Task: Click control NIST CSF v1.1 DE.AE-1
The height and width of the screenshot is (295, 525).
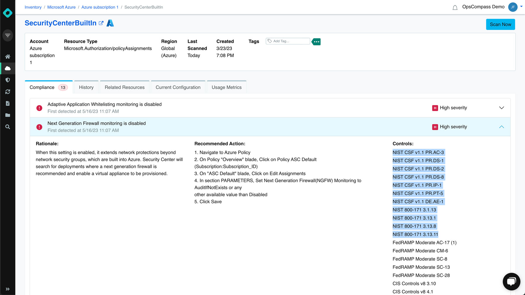Action: [x=418, y=202]
